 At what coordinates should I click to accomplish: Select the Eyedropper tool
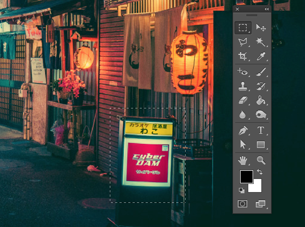click(x=261, y=56)
